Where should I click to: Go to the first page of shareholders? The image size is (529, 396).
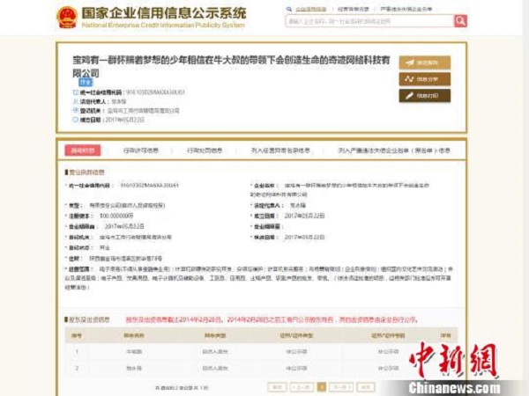(278, 386)
